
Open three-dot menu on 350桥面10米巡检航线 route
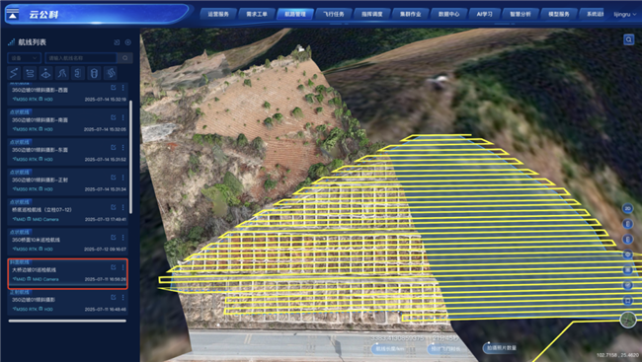click(122, 238)
